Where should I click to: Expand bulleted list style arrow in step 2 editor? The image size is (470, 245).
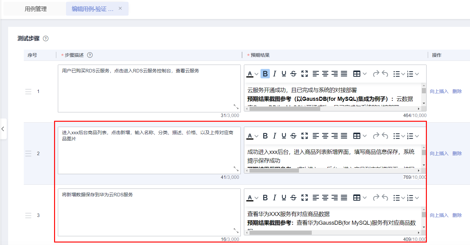point(403,136)
